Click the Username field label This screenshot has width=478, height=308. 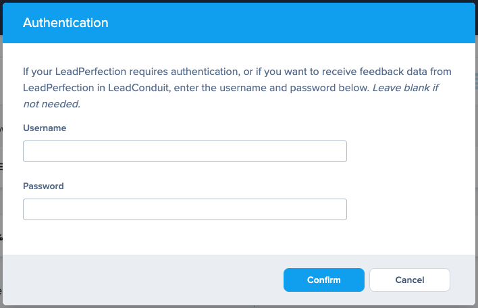tap(45, 128)
